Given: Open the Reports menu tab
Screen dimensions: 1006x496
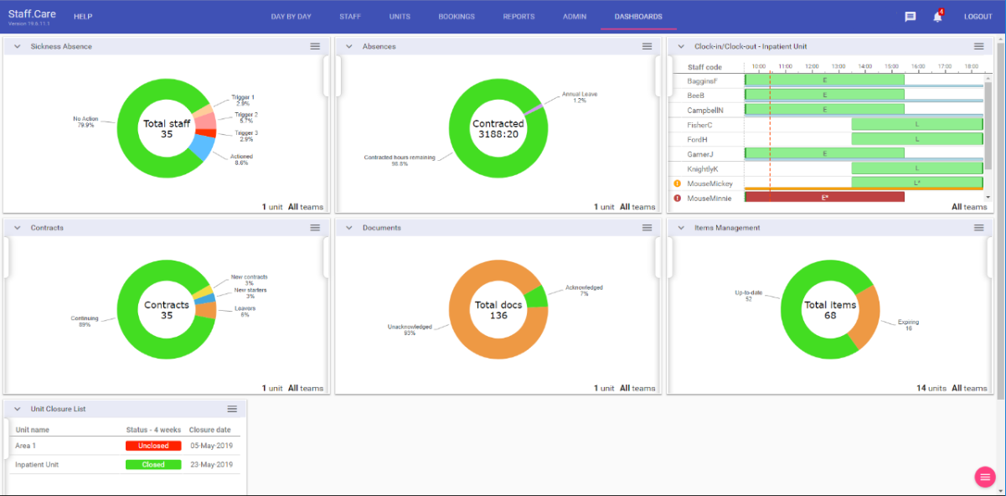Looking at the screenshot, I should (x=518, y=17).
